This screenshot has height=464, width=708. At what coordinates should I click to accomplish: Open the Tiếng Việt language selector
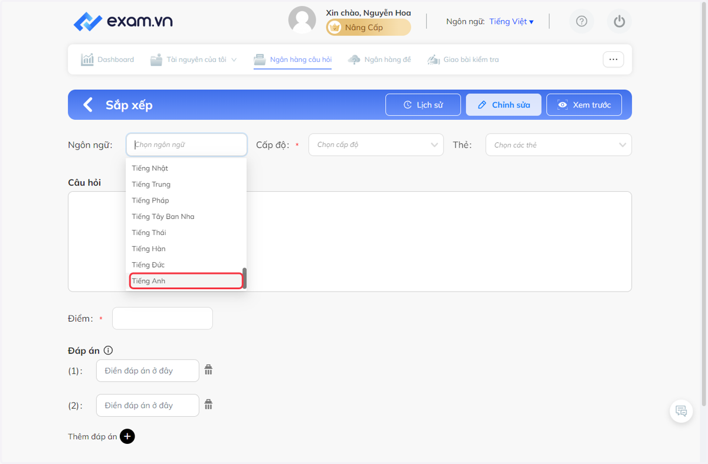click(x=512, y=21)
